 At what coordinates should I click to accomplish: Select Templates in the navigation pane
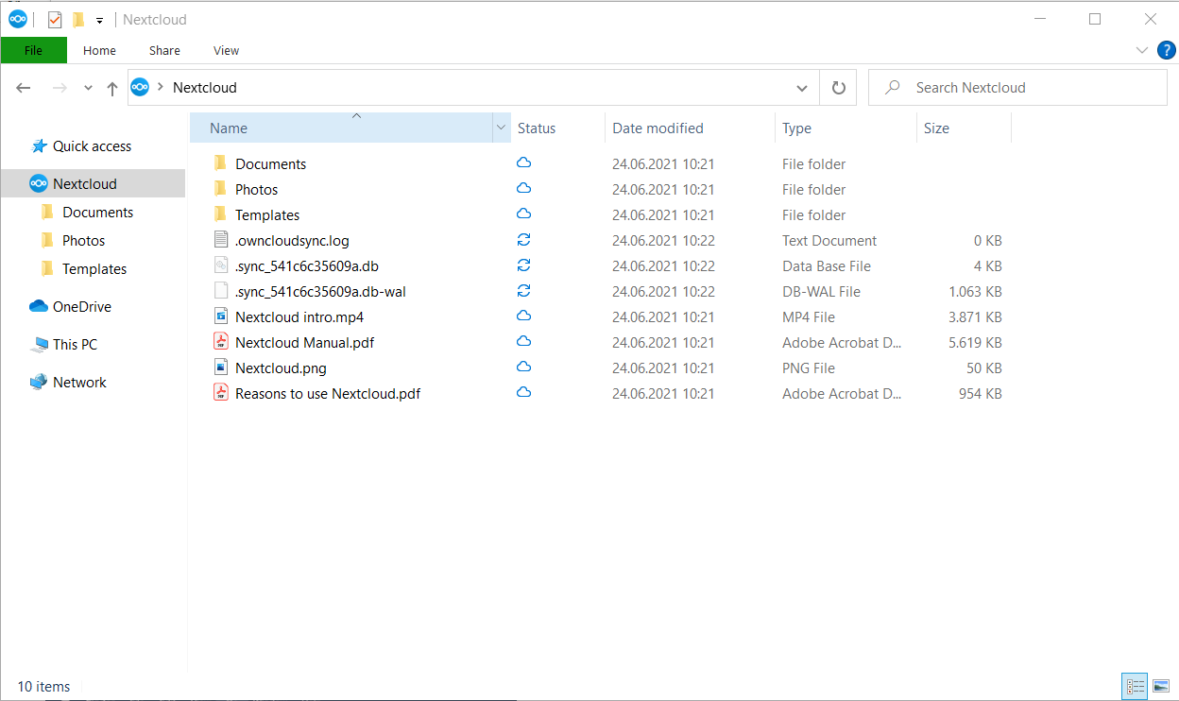pyautogui.click(x=93, y=269)
